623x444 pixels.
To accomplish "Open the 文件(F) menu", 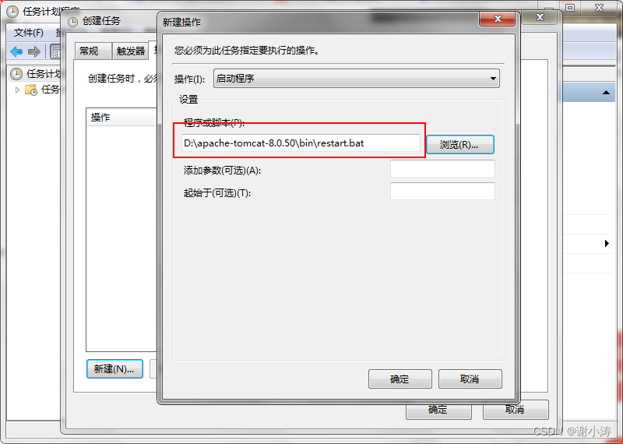I will click(x=28, y=33).
